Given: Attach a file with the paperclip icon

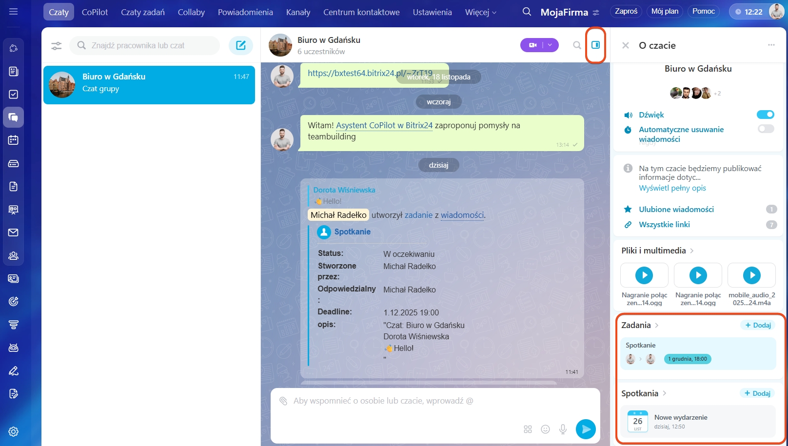Looking at the screenshot, I should click(x=283, y=401).
